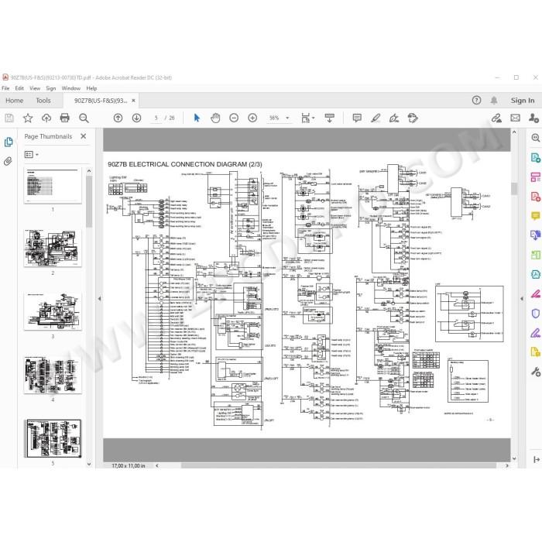
Task: Select the arrow Selection tool
Action: point(197,118)
